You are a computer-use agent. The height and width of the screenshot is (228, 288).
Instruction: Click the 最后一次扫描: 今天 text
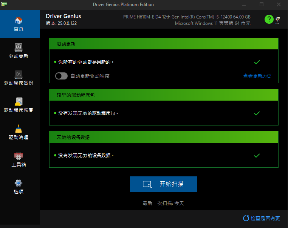163,203
